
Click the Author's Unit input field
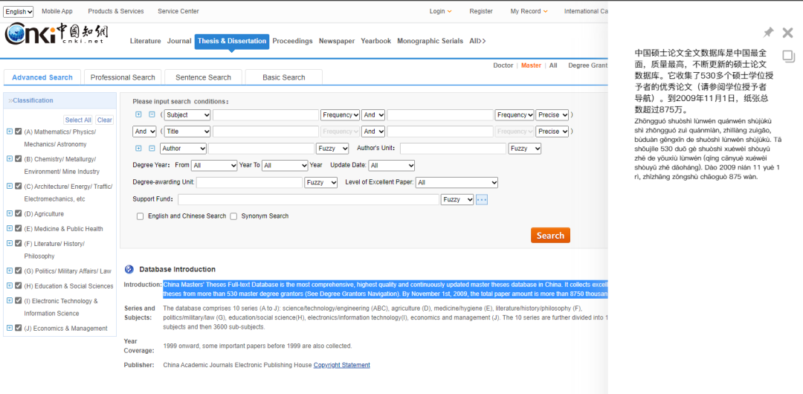454,149
